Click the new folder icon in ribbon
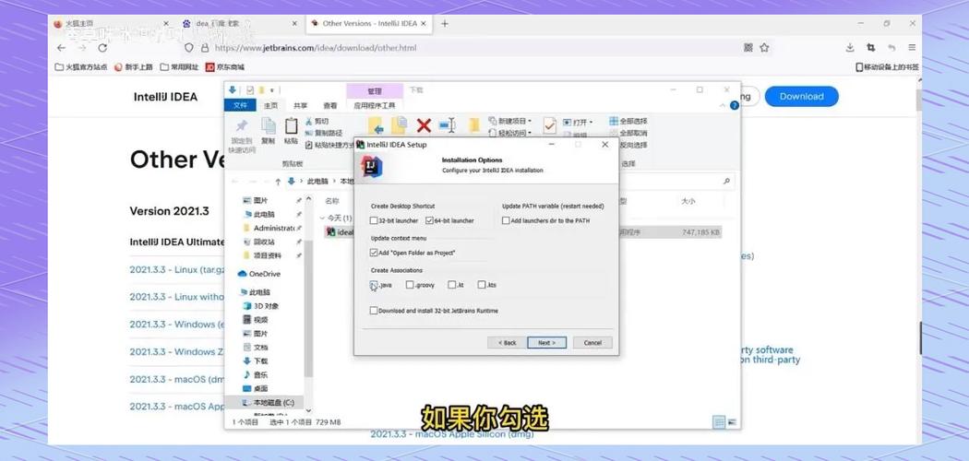Image resolution: width=969 pixels, height=461 pixels. click(x=474, y=125)
